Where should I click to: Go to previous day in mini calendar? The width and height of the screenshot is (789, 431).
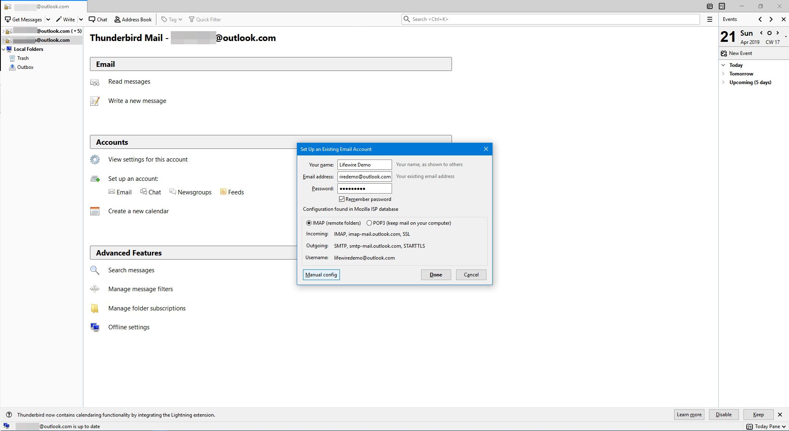tap(761, 33)
